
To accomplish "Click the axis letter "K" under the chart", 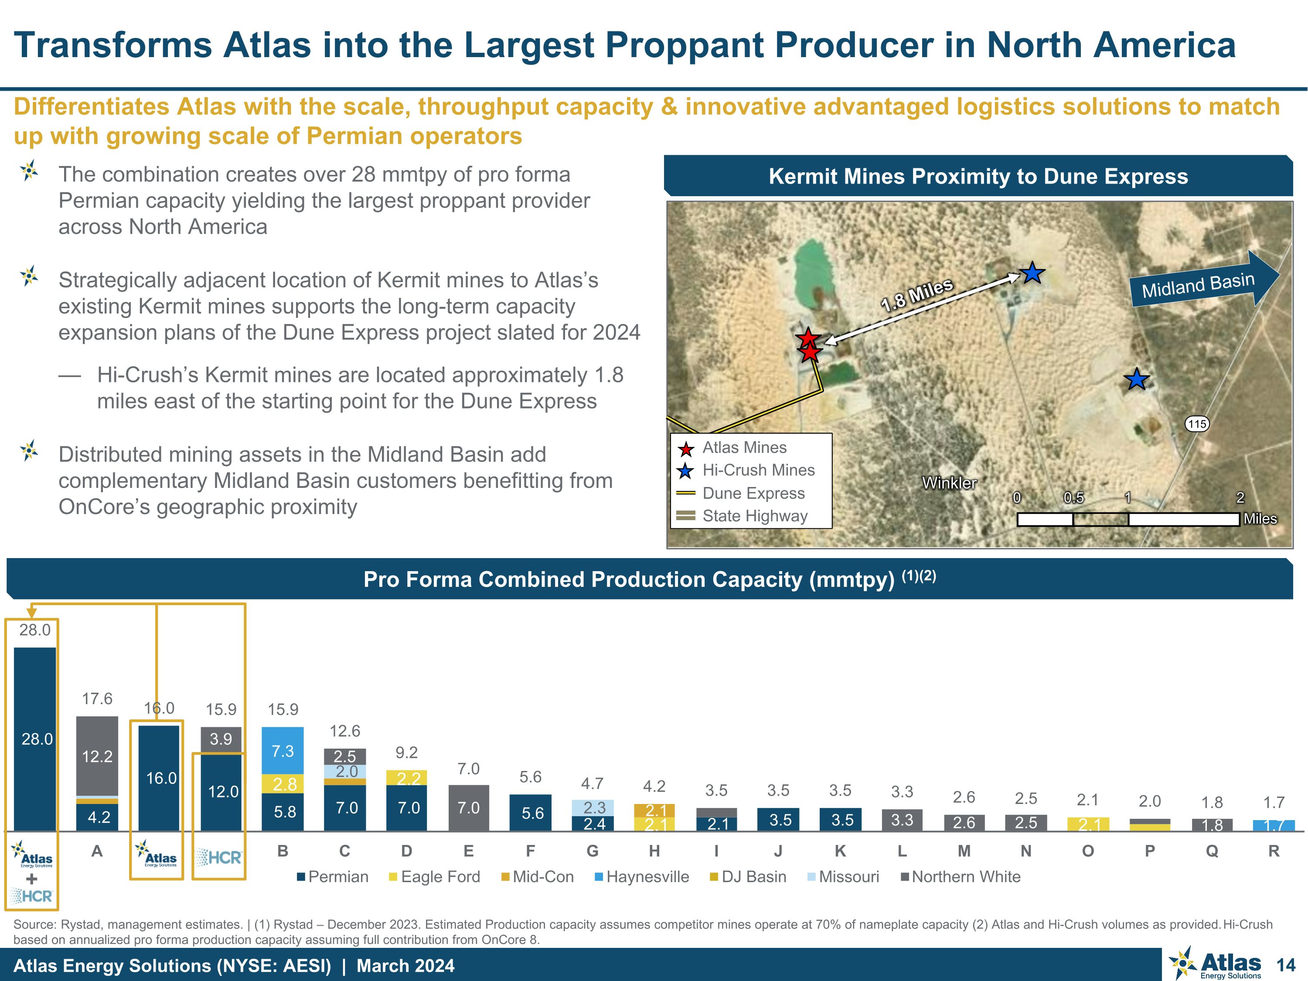I will 840,851.
